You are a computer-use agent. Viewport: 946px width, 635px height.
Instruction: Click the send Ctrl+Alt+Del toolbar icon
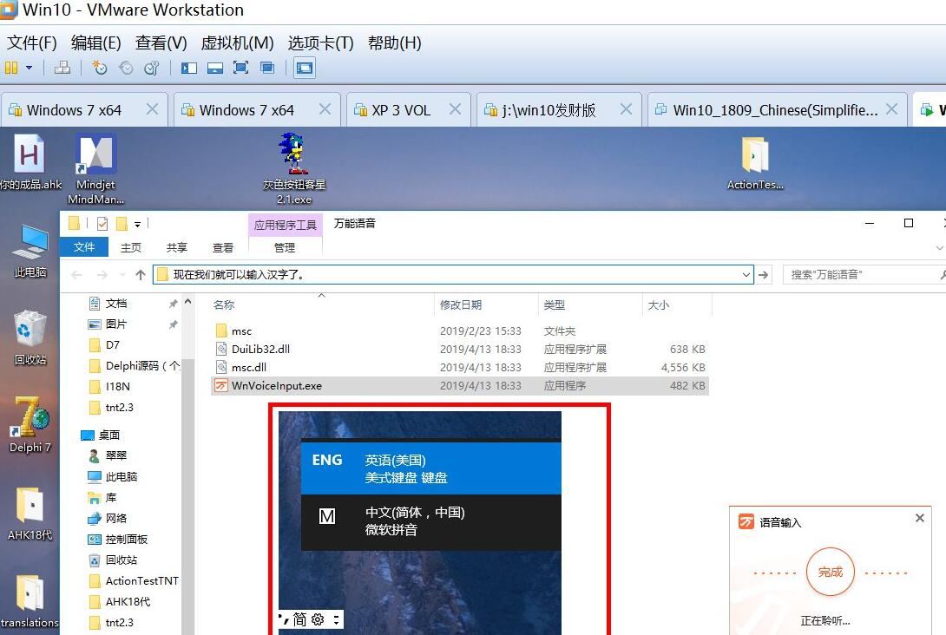pos(62,68)
